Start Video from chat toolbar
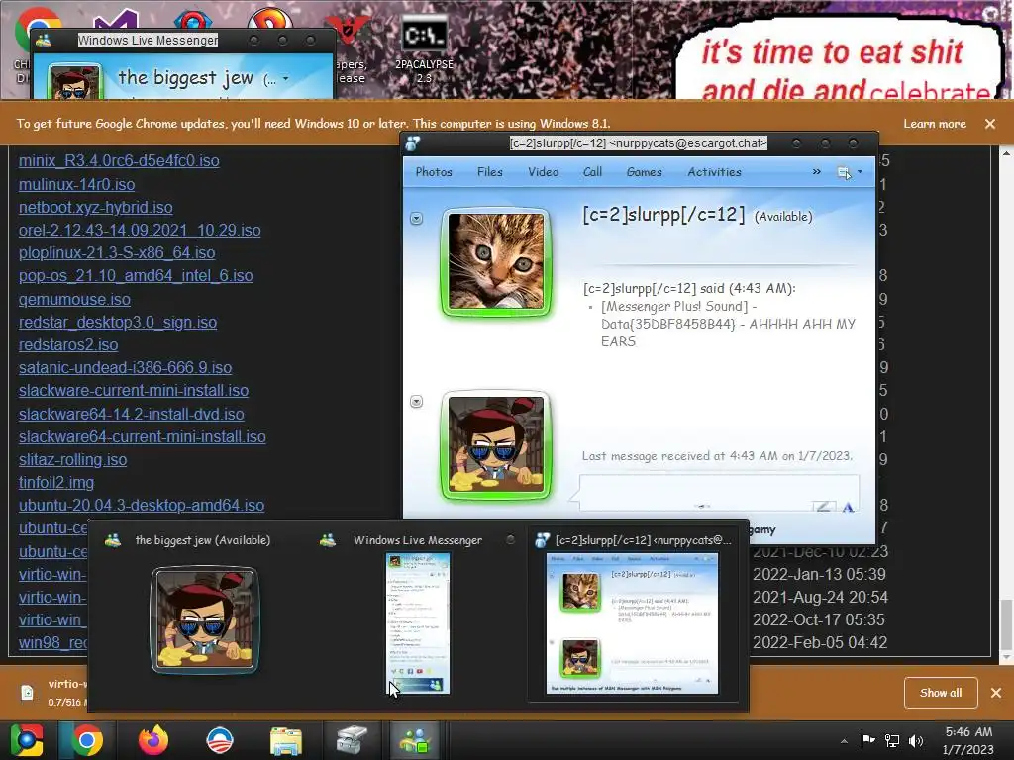 (543, 172)
